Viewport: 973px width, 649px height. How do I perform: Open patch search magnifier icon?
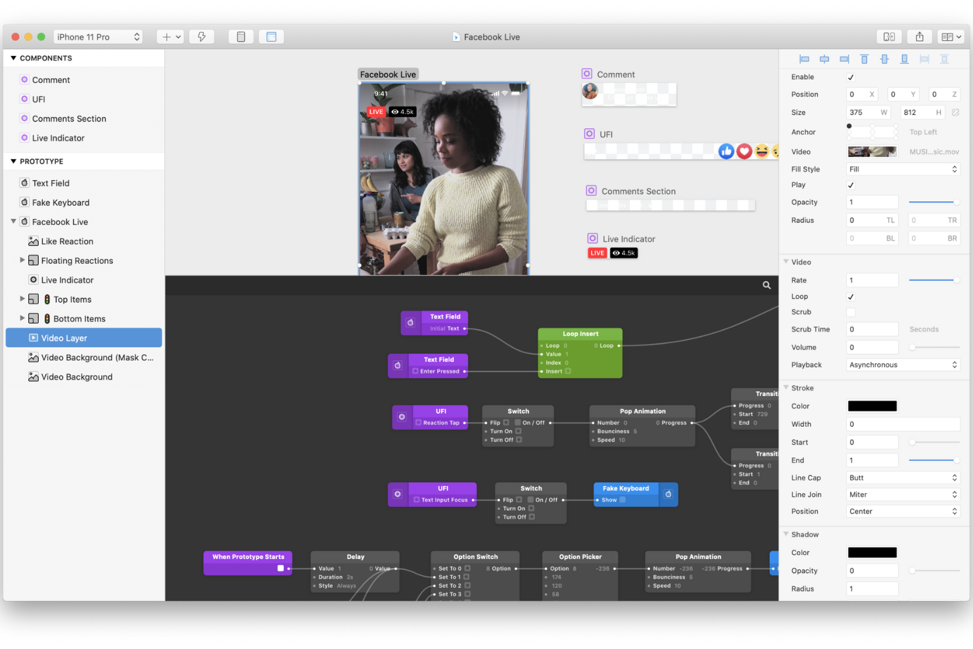click(x=767, y=285)
